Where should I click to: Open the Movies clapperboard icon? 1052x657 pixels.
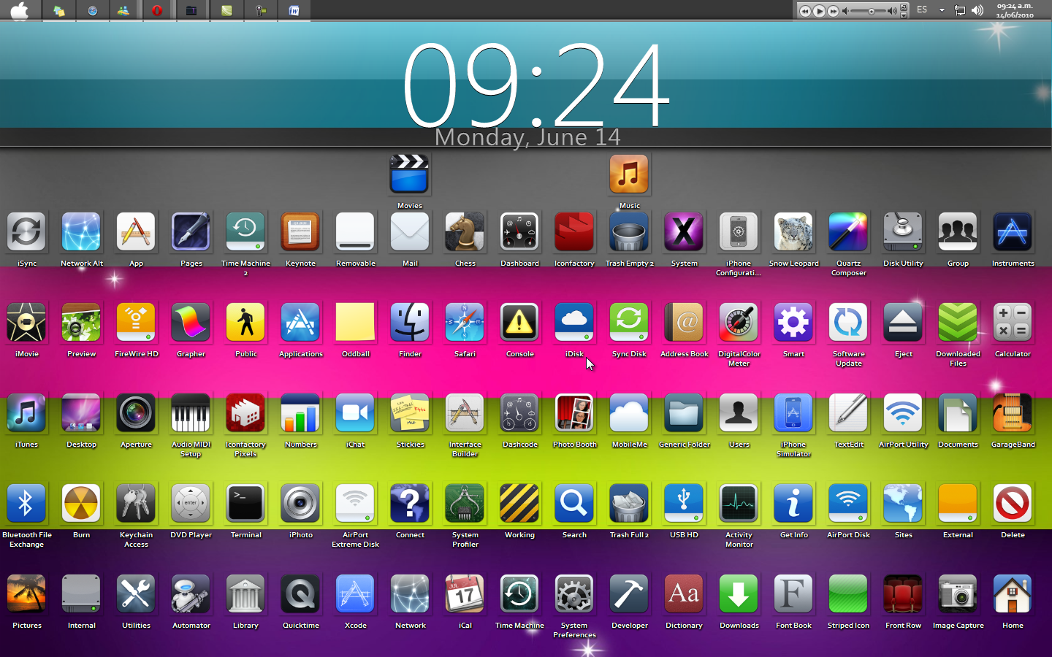pos(409,174)
